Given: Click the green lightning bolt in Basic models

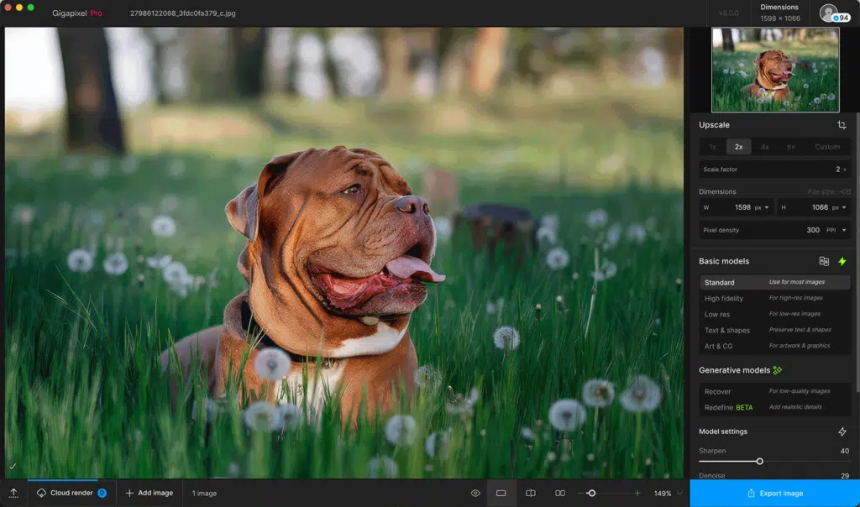Looking at the screenshot, I should coord(842,261).
